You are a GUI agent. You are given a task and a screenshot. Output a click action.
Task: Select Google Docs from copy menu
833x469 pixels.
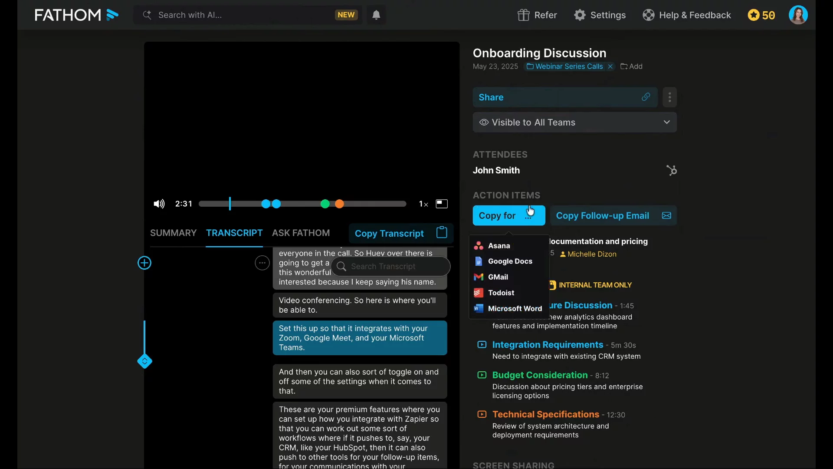(x=510, y=261)
